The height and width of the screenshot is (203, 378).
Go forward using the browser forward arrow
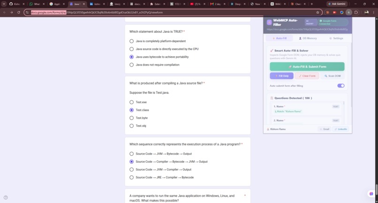point(11,12)
